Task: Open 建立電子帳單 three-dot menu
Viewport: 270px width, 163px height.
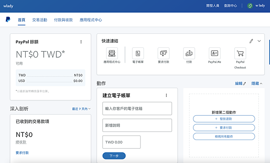Action: (x=166, y=95)
